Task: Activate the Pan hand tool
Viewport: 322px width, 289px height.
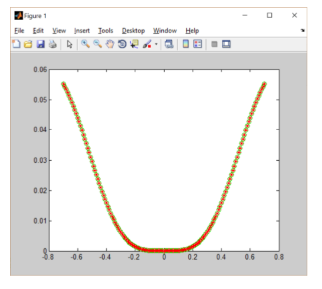Action: tap(110, 44)
